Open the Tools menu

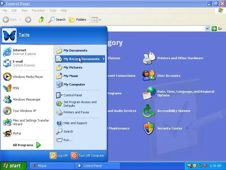53,10
